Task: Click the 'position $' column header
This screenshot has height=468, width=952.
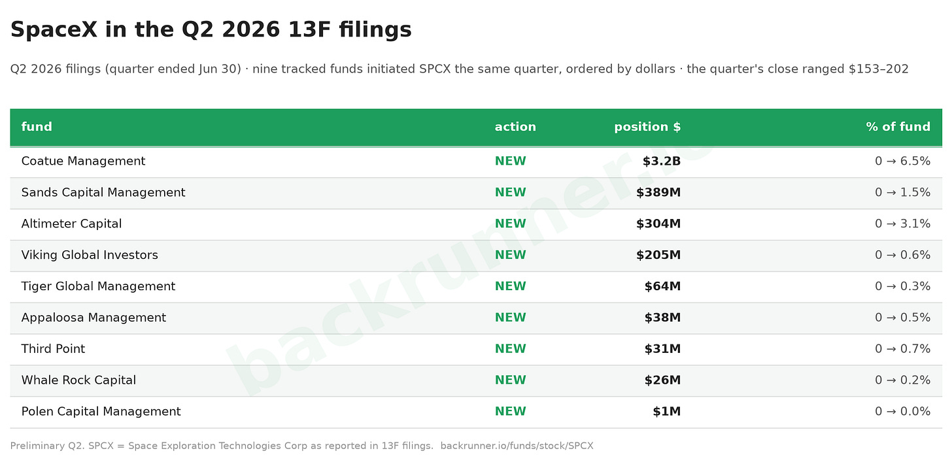Action: 647,127
